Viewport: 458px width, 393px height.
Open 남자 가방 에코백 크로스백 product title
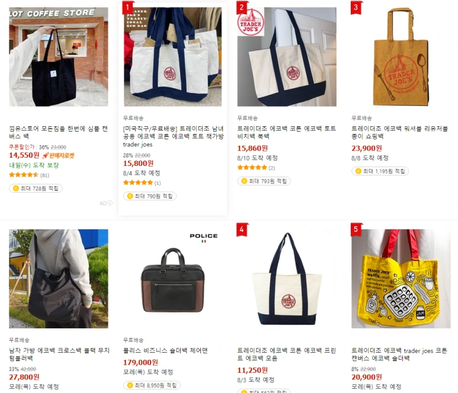click(x=59, y=354)
